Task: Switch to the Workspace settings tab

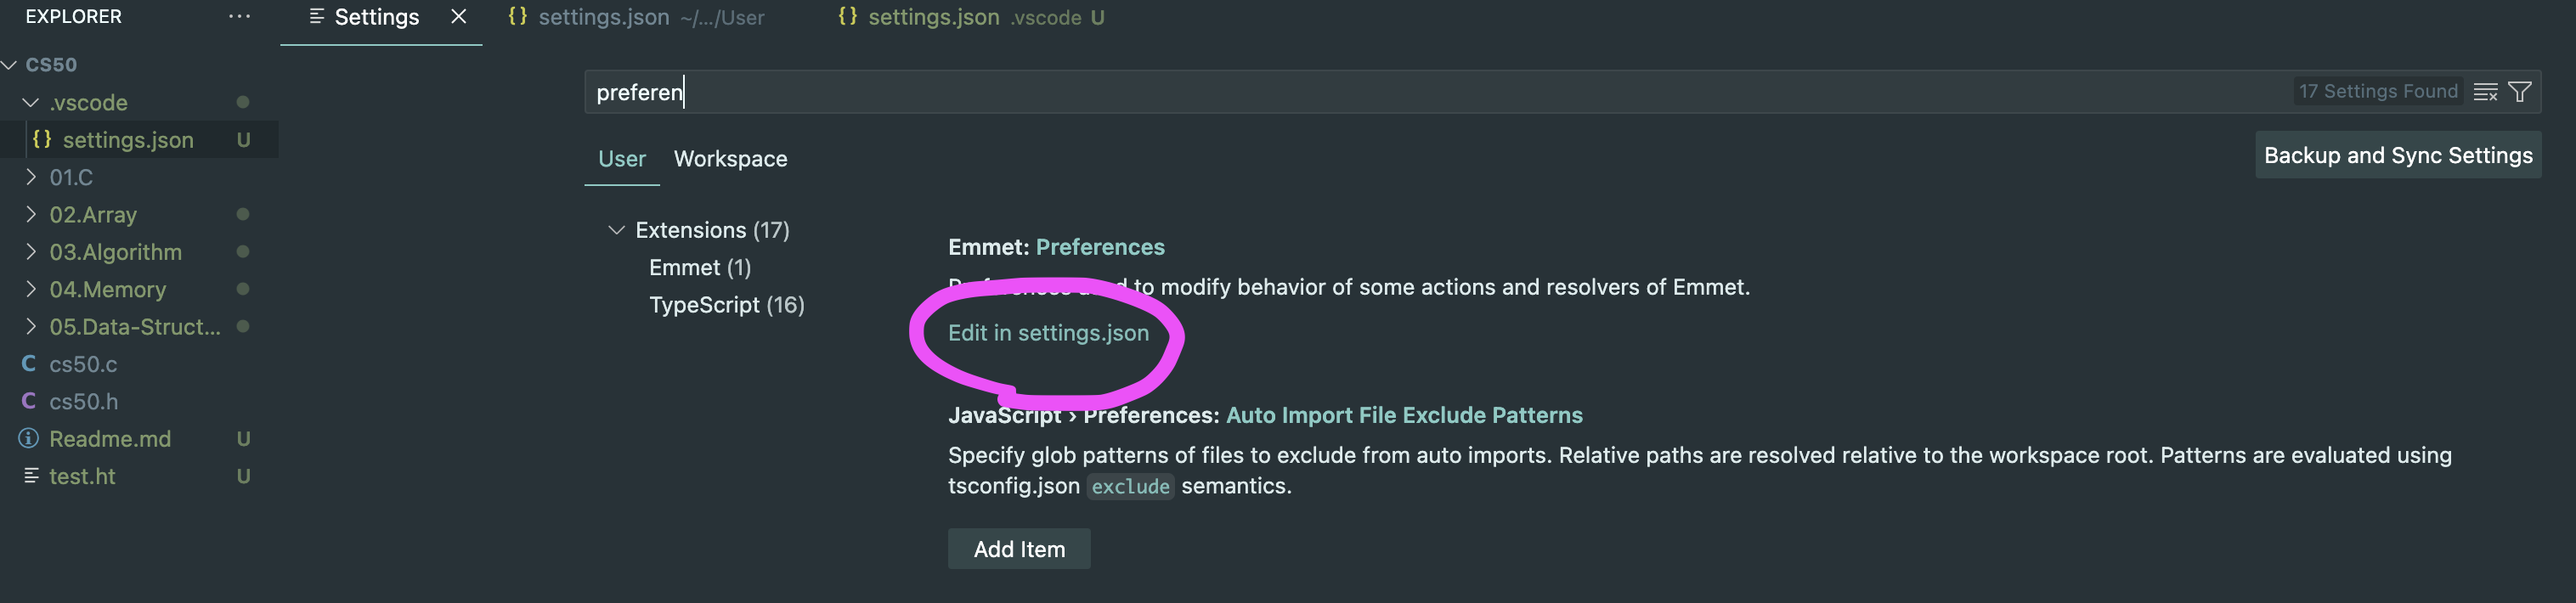Action: [x=730, y=159]
